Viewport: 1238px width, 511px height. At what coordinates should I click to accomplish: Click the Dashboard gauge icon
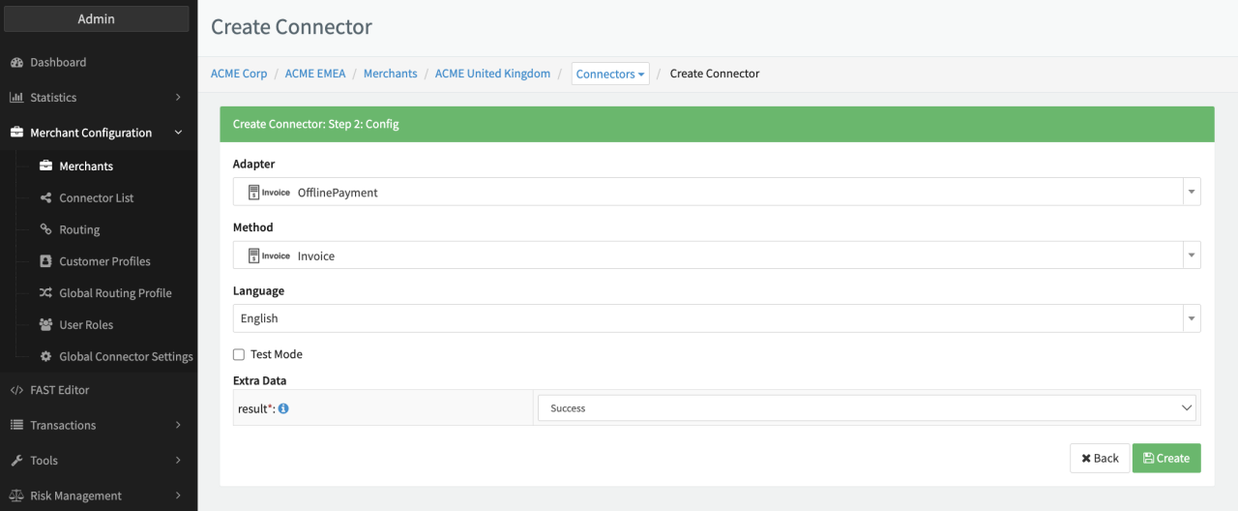(16, 63)
